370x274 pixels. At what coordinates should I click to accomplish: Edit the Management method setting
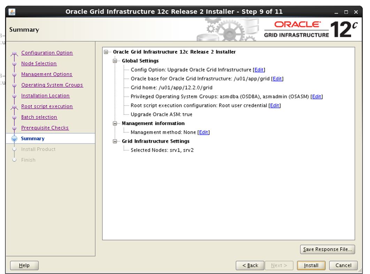coord(203,132)
